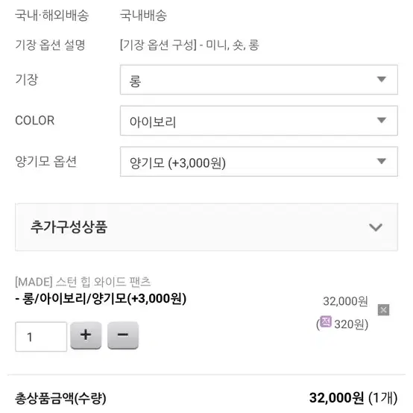This screenshot has width=413, height=413.
Task: Click the 기장 옵션 구성 description text
Action: [189, 45]
